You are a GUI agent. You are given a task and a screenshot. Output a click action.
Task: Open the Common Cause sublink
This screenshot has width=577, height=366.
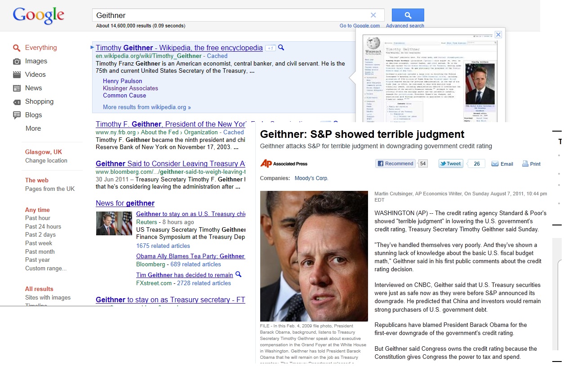point(124,96)
